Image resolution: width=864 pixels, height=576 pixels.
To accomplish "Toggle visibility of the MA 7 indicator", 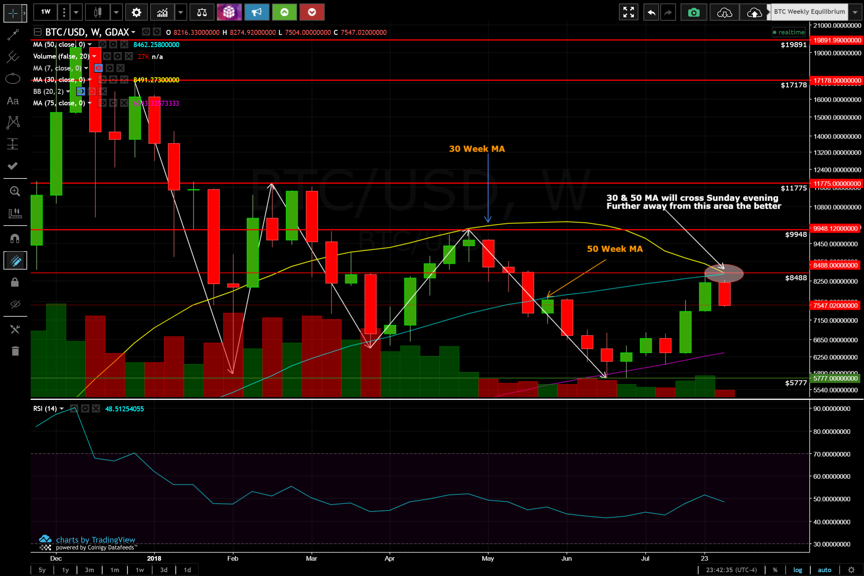I will [x=99, y=68].
